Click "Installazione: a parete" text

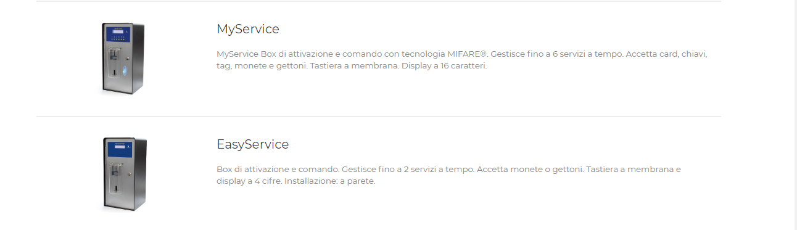click(x=330, y=181)
